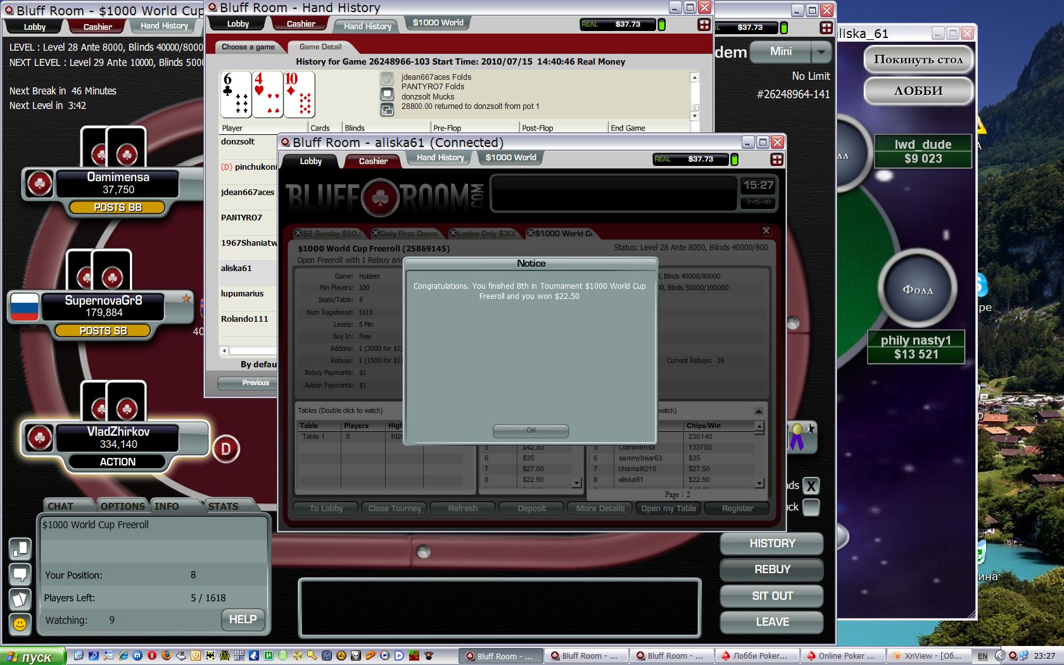
Task: Open the 'Choose a game' tab
Action: click(248, 47)
